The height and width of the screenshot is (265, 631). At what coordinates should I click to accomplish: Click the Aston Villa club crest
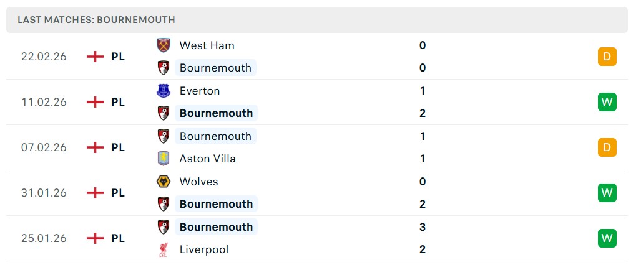point(164,159)
